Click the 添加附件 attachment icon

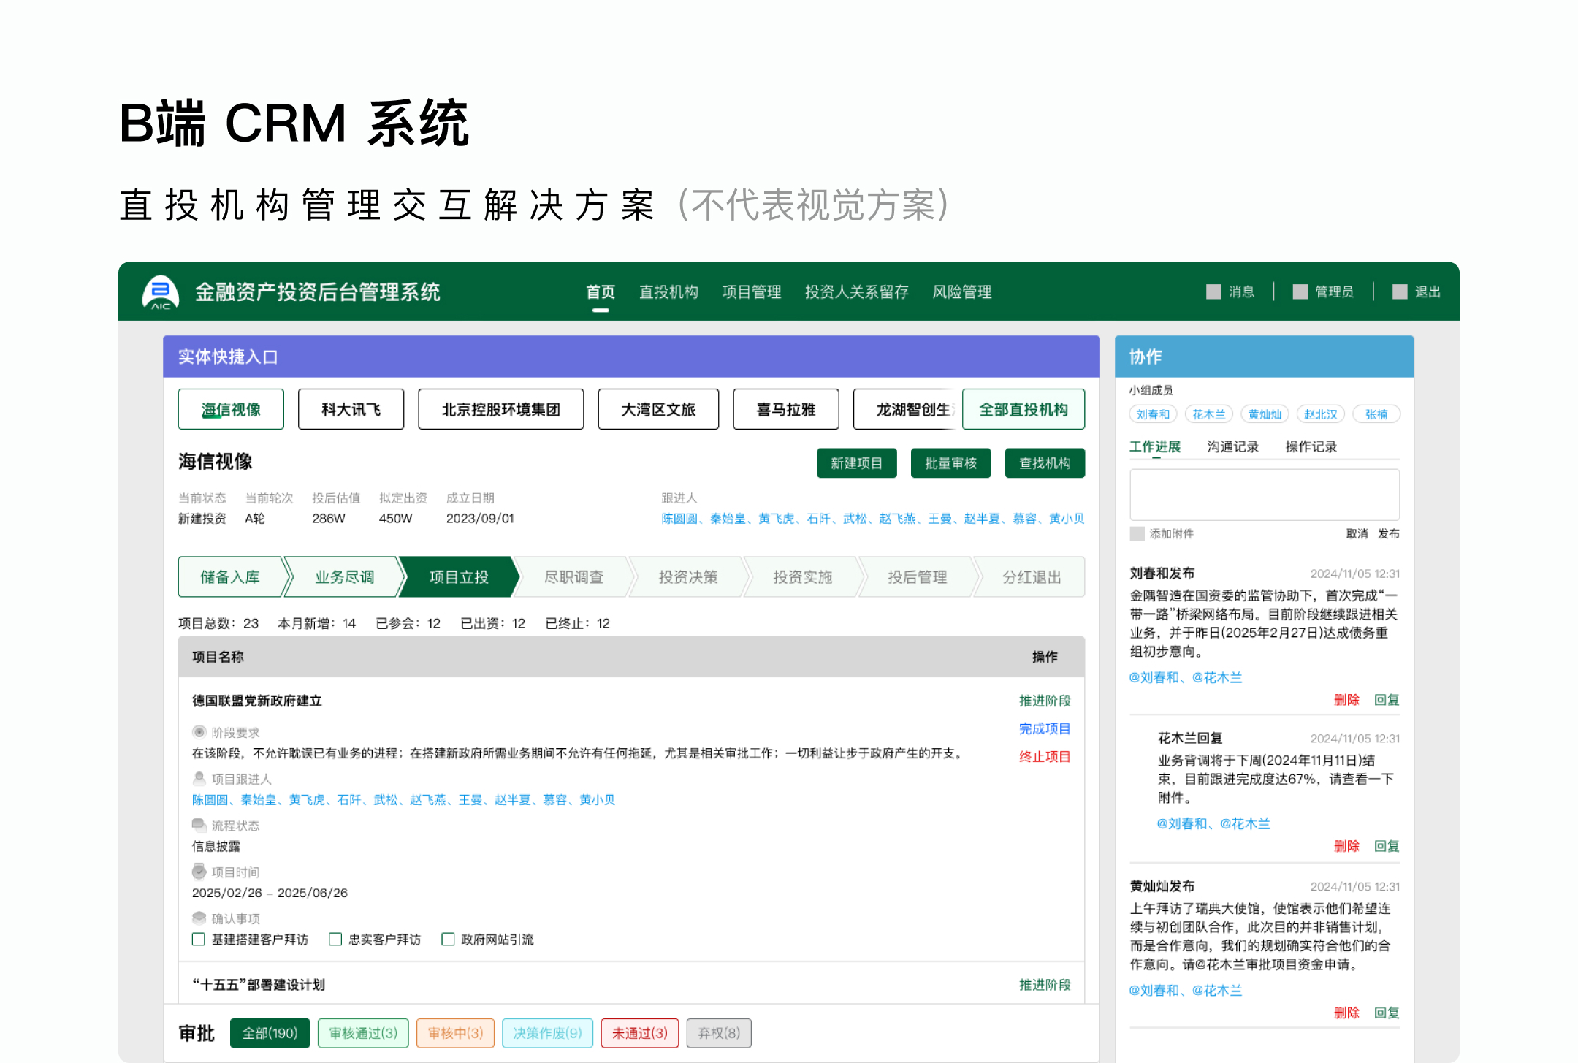pos(1137,534)
